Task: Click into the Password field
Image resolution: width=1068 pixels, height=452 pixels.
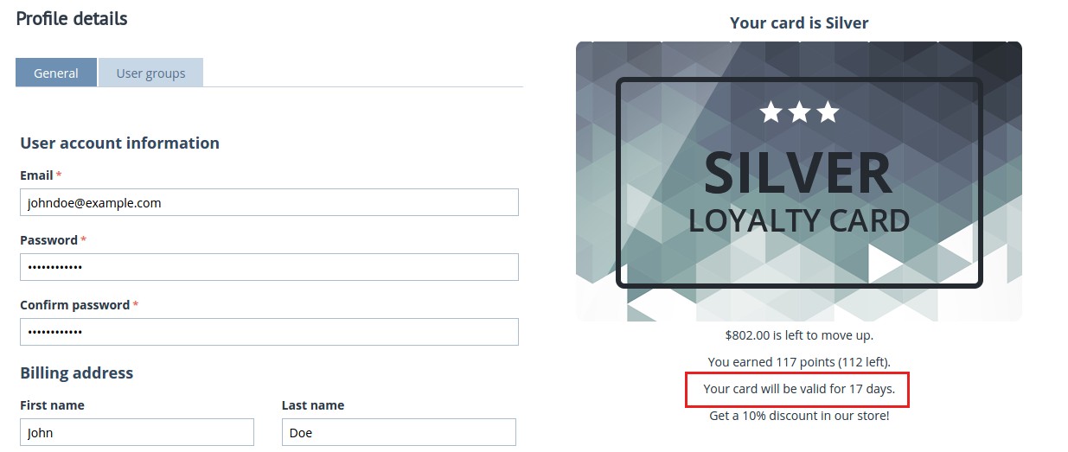Action: (269, 267)
